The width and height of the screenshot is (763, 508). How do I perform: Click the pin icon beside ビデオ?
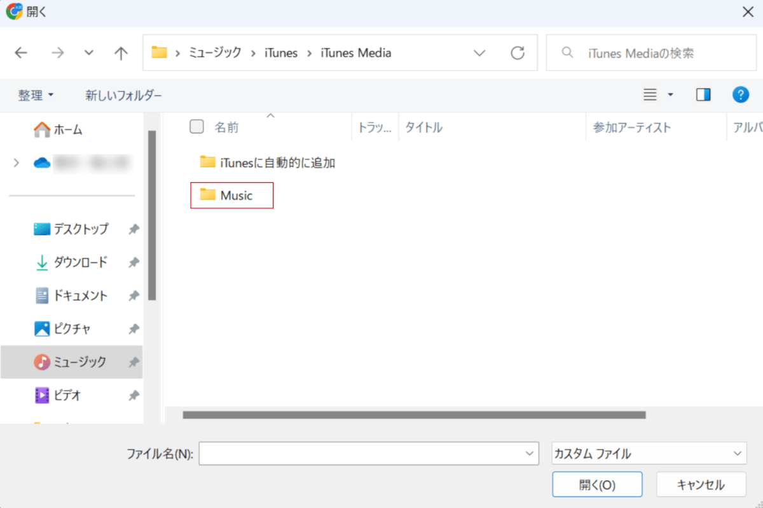134,396
